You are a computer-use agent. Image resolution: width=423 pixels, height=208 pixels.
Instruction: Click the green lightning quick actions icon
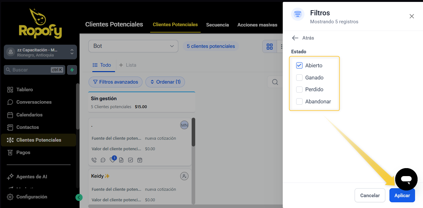click(x=72, y=70)
